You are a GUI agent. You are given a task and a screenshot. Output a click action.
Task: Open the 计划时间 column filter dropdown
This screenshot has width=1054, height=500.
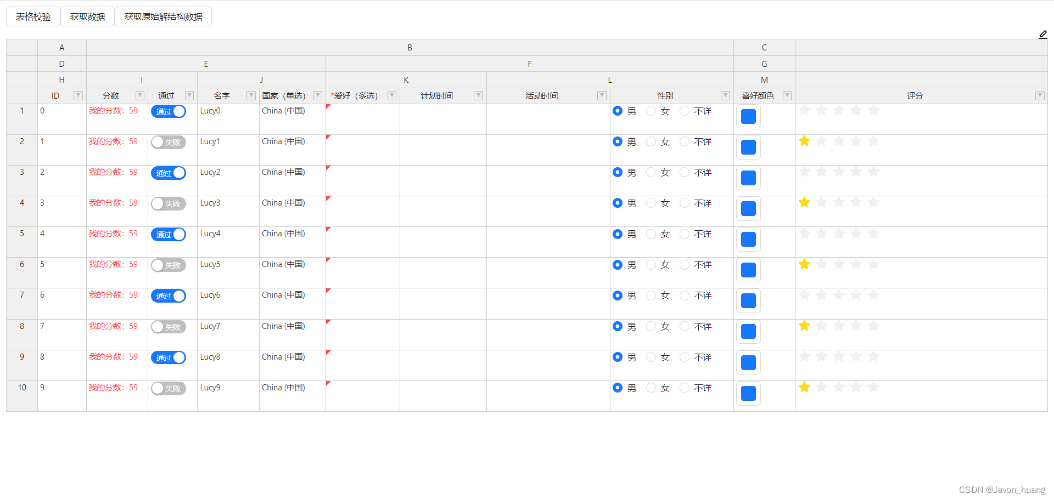[478, 95]
